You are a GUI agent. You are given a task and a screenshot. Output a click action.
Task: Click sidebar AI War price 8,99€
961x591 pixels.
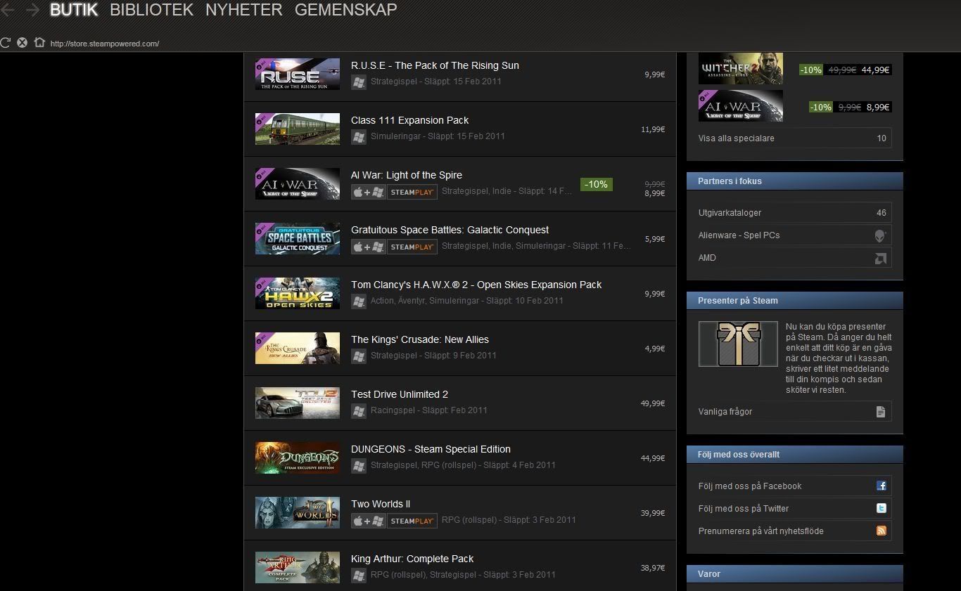click(878, 107)
